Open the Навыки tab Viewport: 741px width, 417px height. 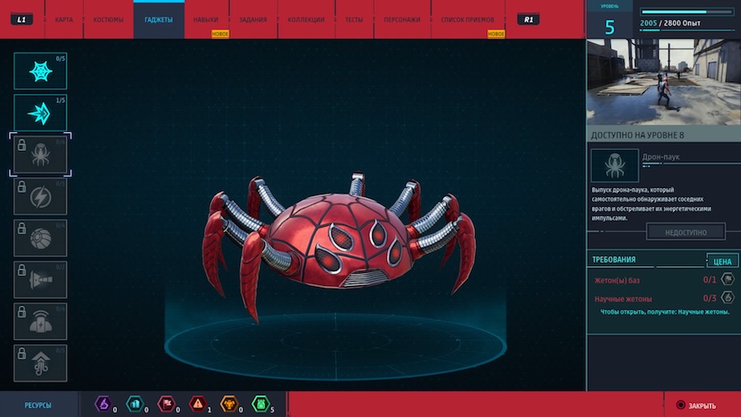[x=206, y=20]
